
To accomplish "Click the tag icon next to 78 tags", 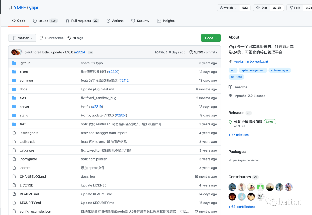I will [x=69, y=38].
